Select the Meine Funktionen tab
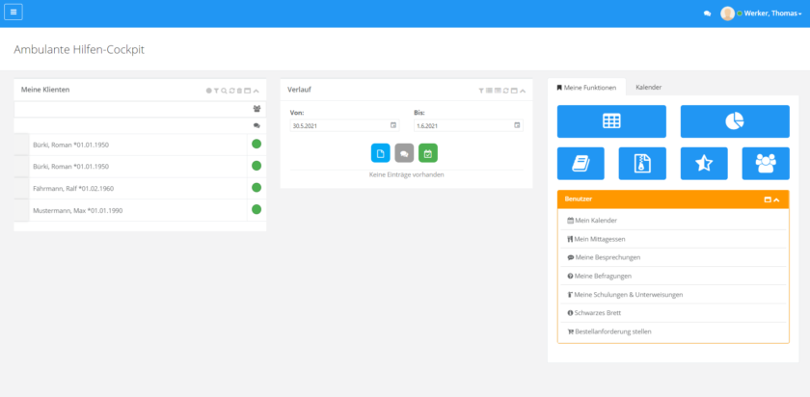The width and height of the screenshot is (810, 397). tap(586, 88)
